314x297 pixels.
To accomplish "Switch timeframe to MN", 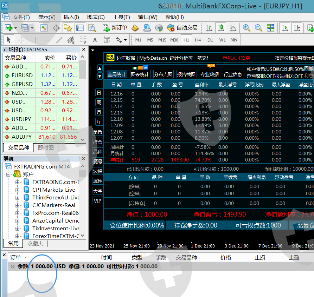I will pyautogui.click(x=234, y=40).
